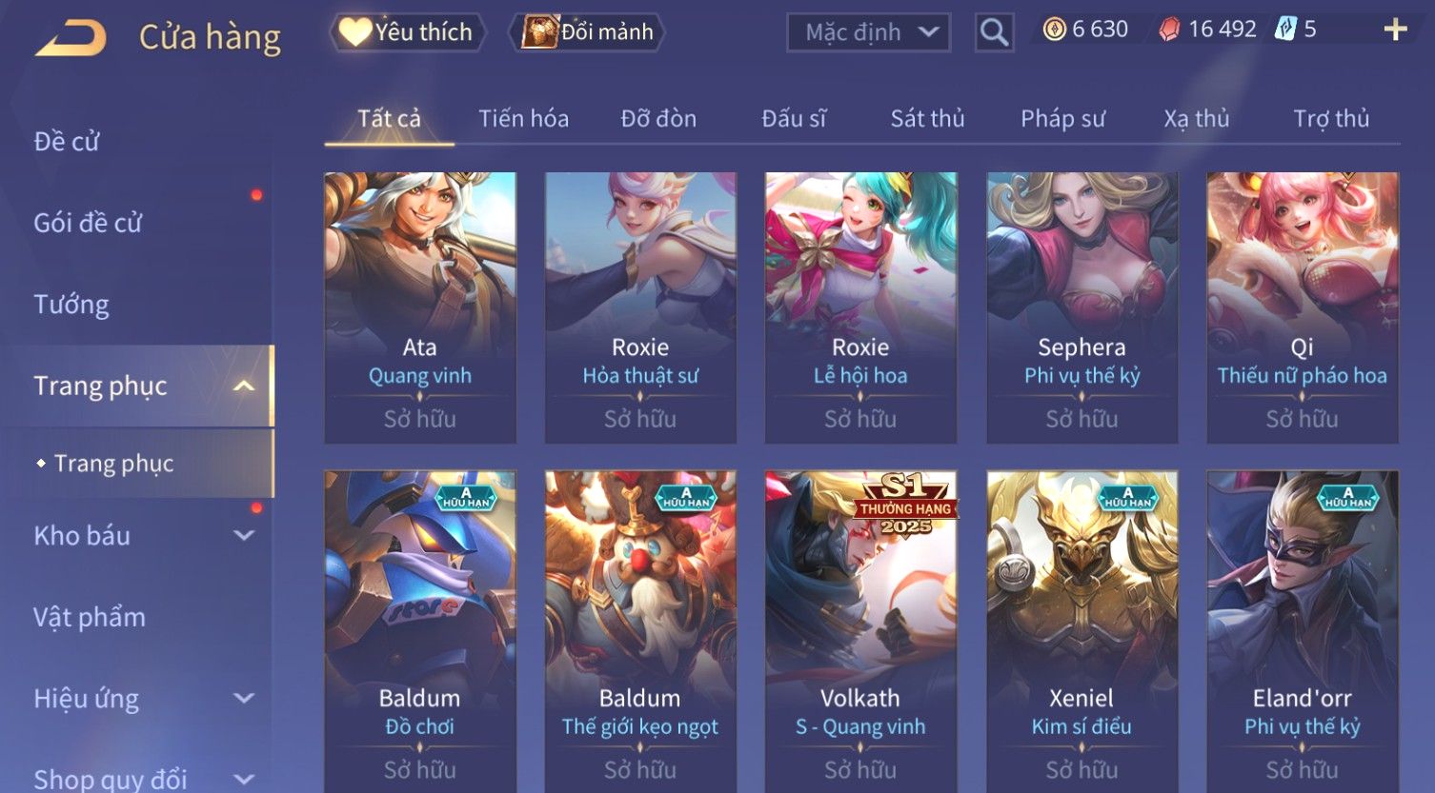Screen dimensions: 1435x793
Task: Click the Đổi mảnh chest icon
Action: (539, 32)
